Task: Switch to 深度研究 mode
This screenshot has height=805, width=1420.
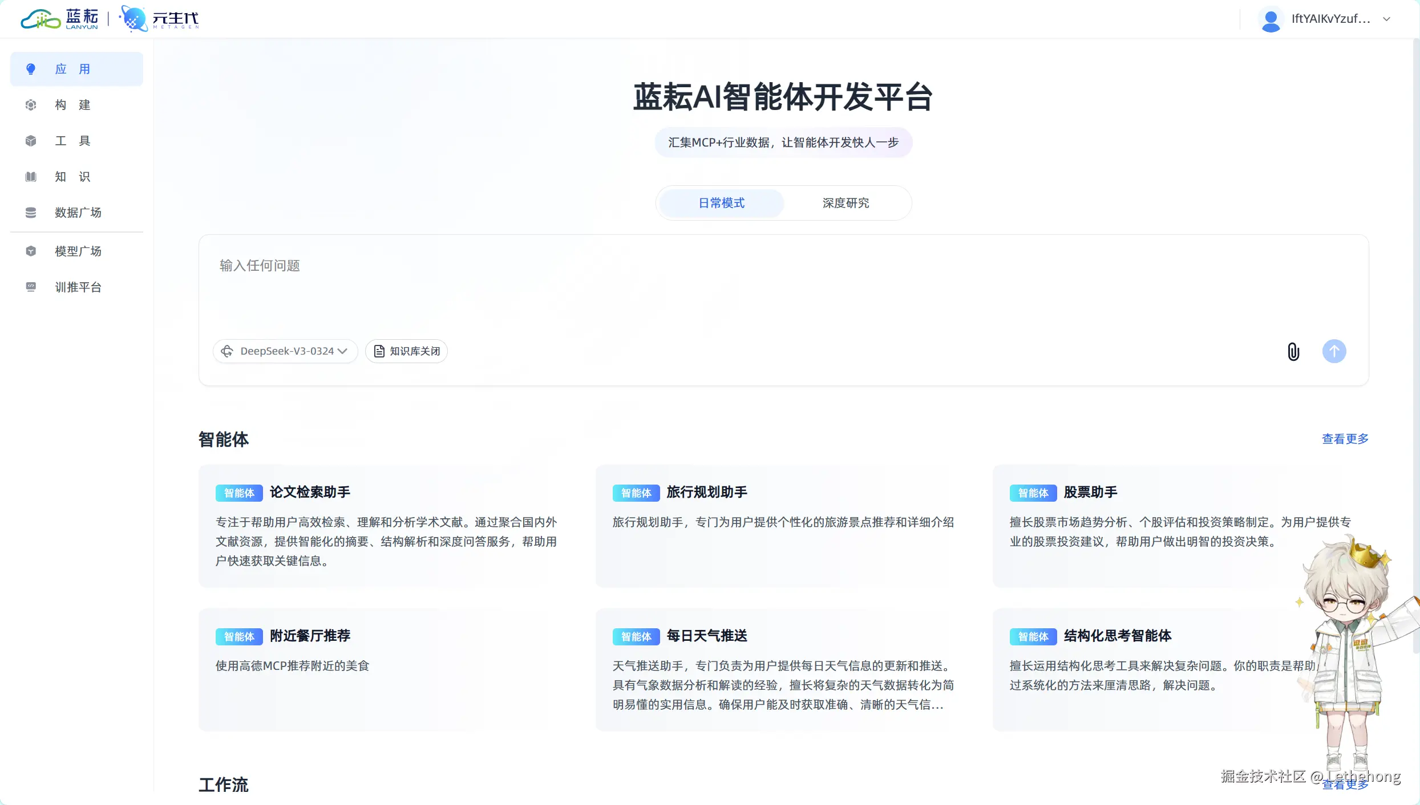Action: pyautogui.click(x=845, y=203)
